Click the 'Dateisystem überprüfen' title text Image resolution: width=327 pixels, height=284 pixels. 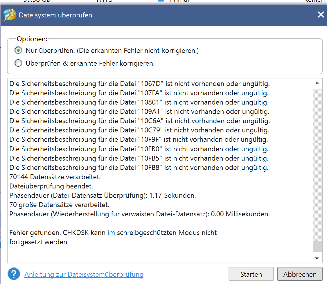tap(55, 15)
